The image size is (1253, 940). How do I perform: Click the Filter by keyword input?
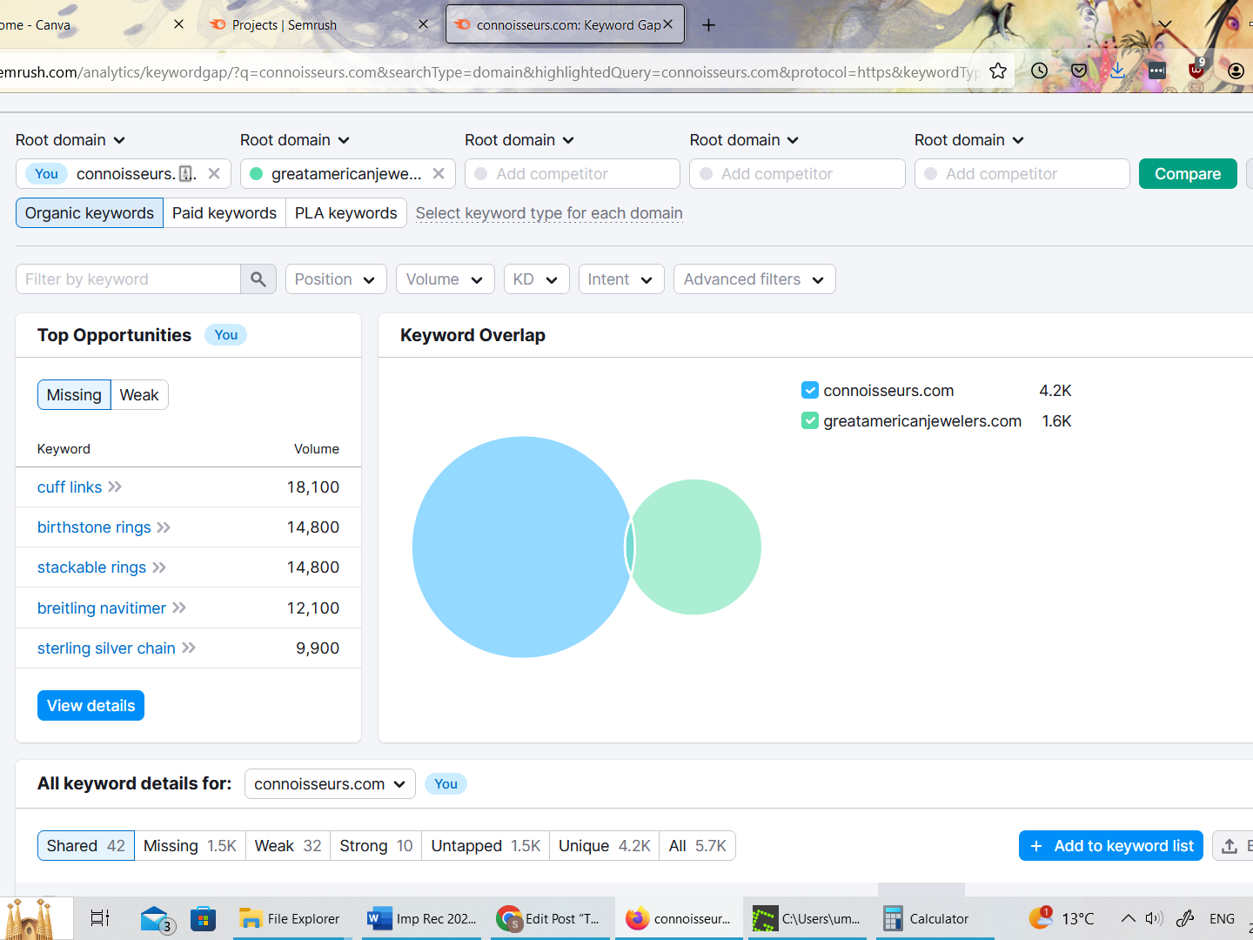pos(128,279)
